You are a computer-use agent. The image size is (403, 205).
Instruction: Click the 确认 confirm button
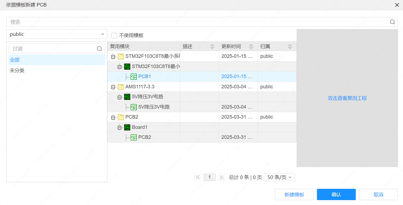pyautogui.click(x=336, y=194)
